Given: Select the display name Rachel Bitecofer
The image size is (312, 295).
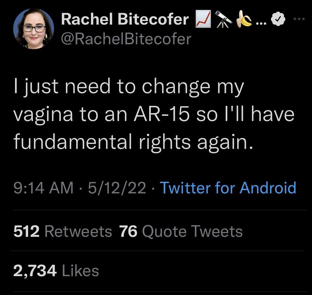Looking at the screenshot, I should tap(124, 19).
